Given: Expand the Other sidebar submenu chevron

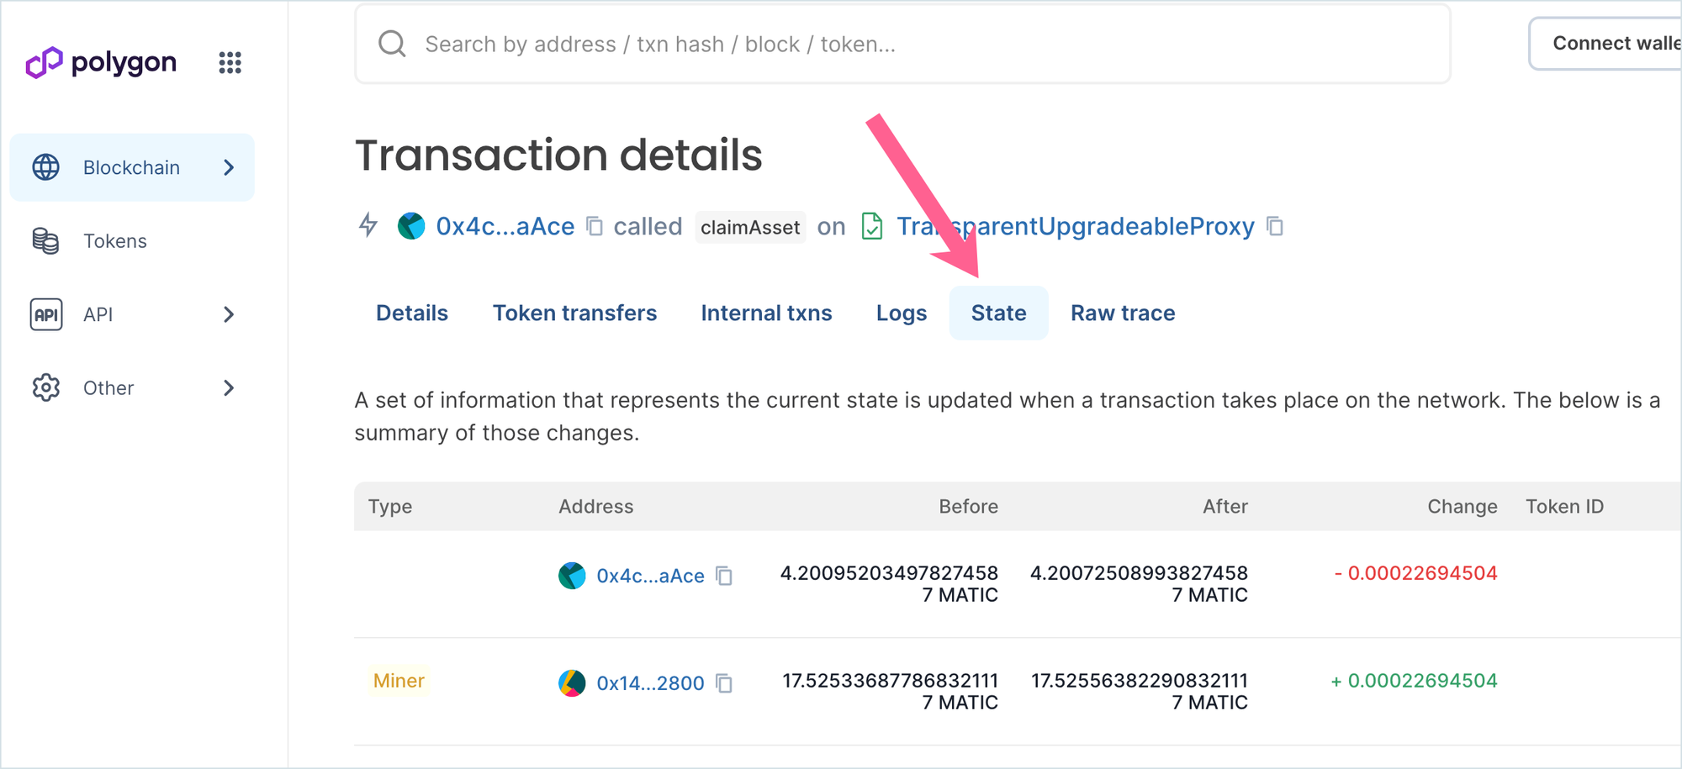Looking at the screenshot, I should [x=229, y=388].
